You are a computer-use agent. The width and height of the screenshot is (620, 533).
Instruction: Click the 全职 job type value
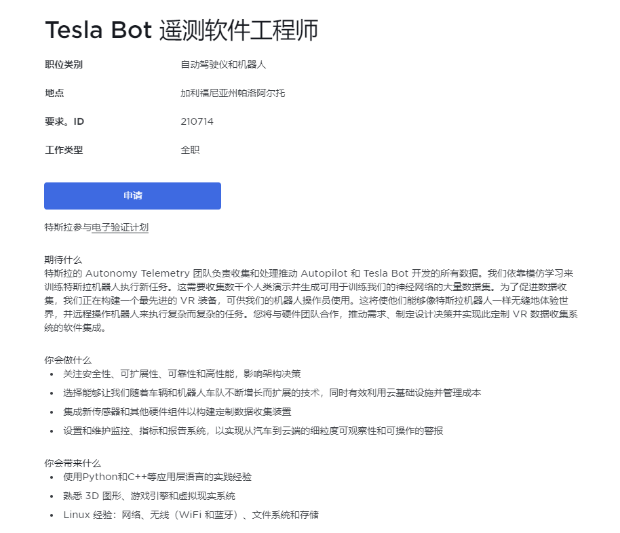(x=190, y=150)
